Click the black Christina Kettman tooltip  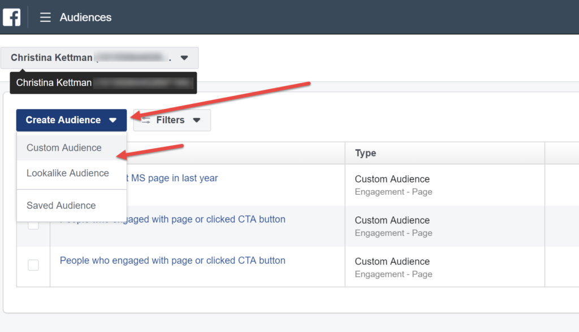(103, 82)
